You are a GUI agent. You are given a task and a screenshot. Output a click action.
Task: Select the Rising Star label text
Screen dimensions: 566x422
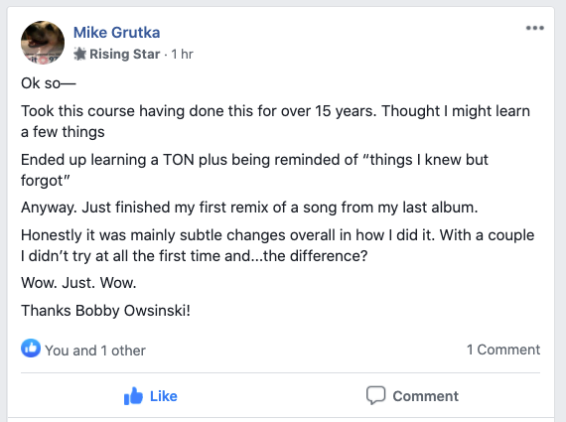pos(124,55)
